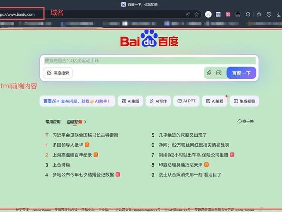Viewport: 282px width, 212px height.
Task: Click the red new badge beside 多地公布今年七夕结婚登记数据
Action: click(118, 174)
